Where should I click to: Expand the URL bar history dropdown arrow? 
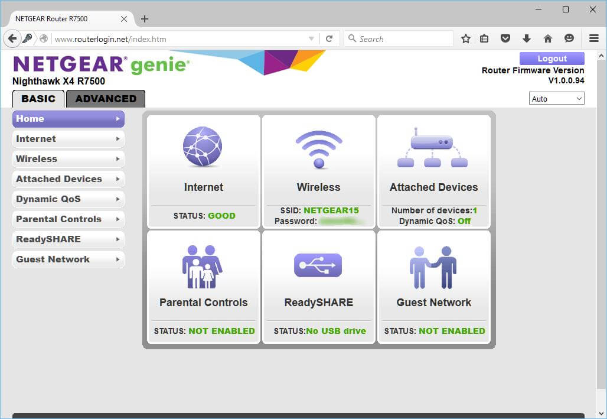[x=311, y=39]
